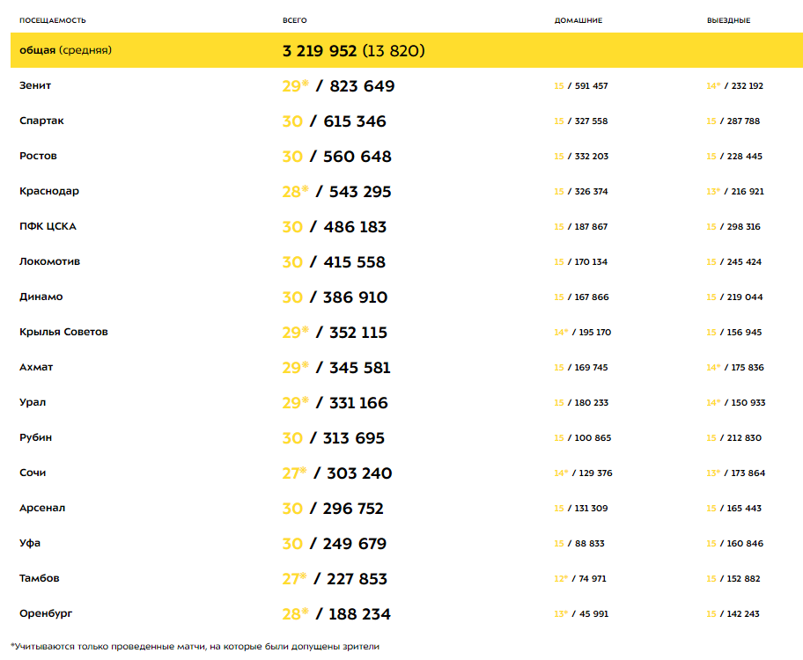Click the Спартак team name
The height and width of the screenshot is (660, 803).
pyautogui.click(x=41, y=121)
